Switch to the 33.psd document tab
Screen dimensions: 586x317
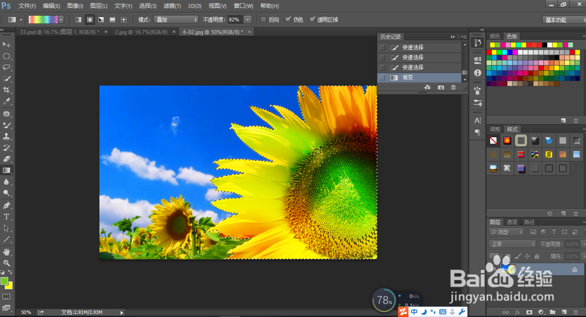(59, 32)
